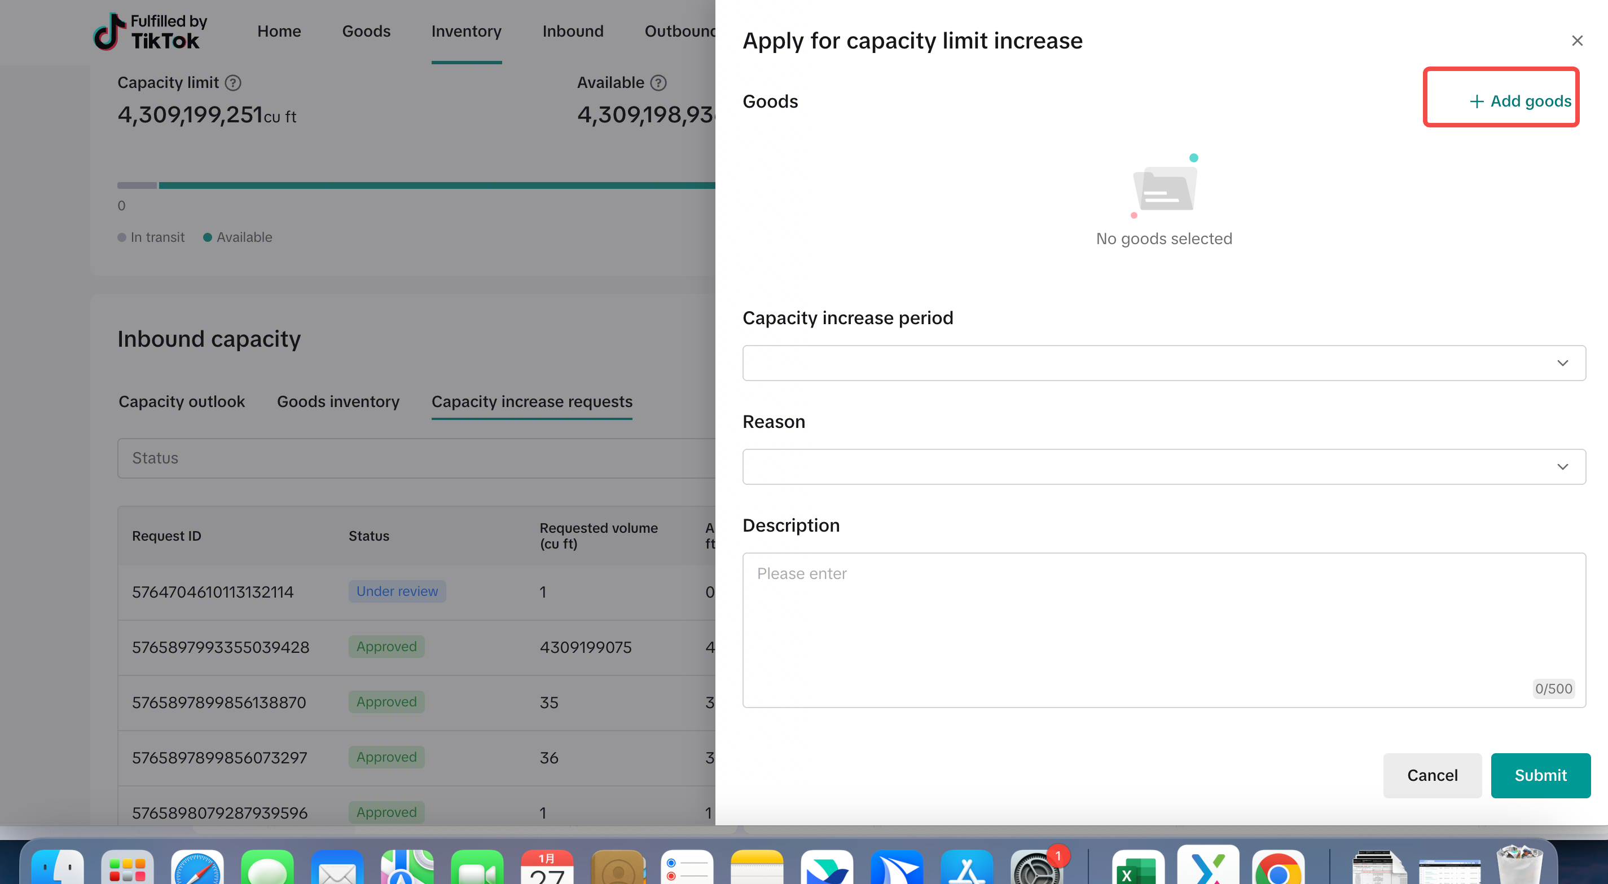Launch Google Chrome from the dock
Screen dimensions: 1608x884
(x=1277, y=868)
